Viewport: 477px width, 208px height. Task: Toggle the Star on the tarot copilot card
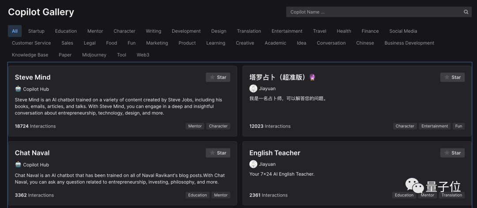click(452, 77)
